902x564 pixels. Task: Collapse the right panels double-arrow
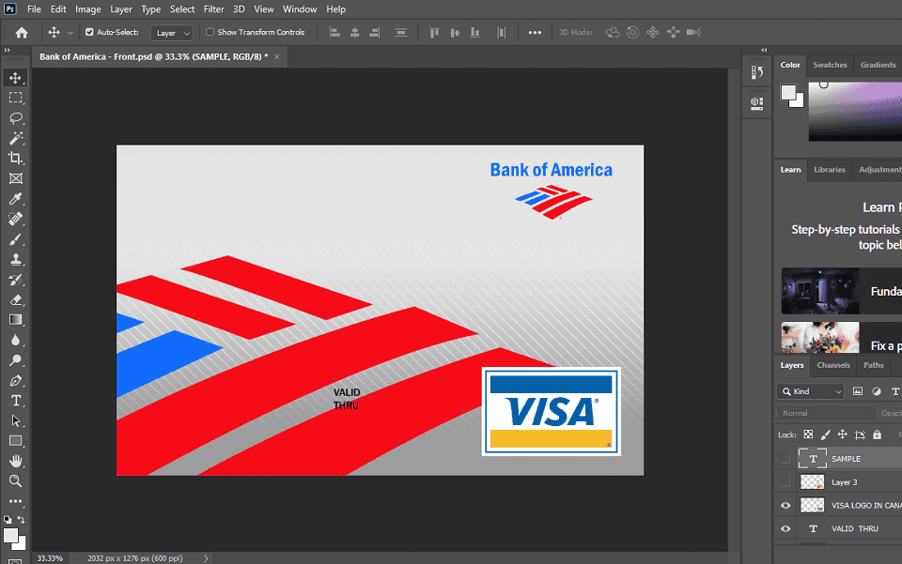point(764,51)
